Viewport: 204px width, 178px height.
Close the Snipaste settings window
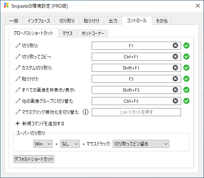[198, 6]
